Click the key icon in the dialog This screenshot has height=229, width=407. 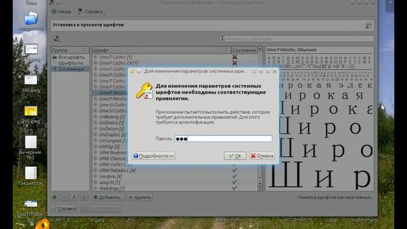coord(144,91)
